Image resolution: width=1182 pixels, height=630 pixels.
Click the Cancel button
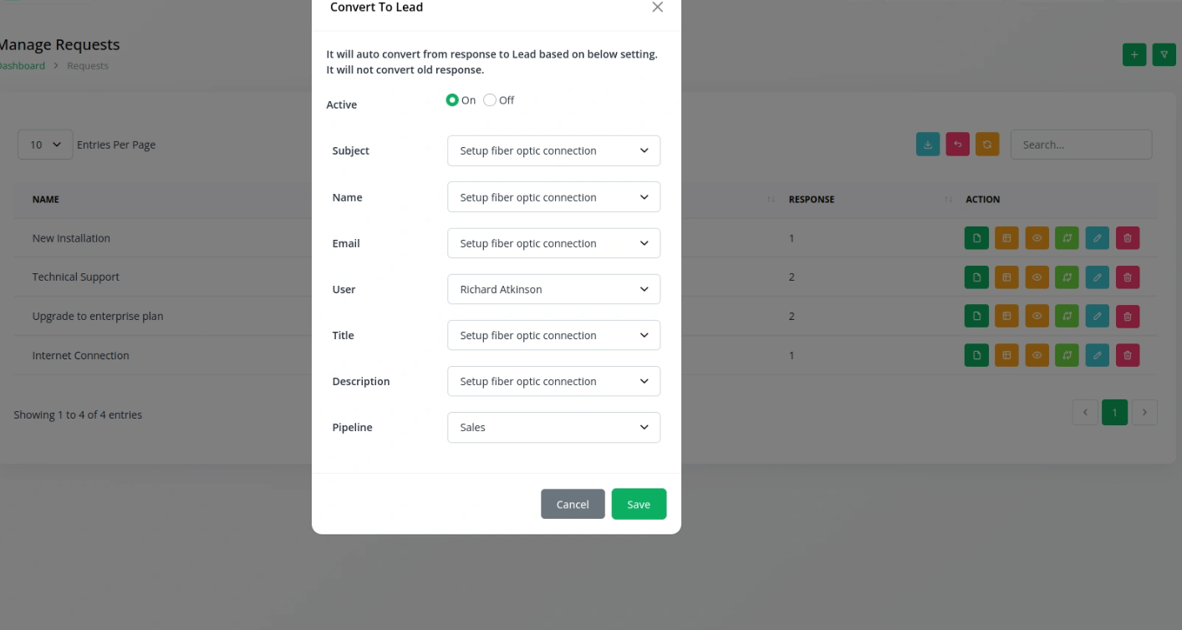coord(573,504)
